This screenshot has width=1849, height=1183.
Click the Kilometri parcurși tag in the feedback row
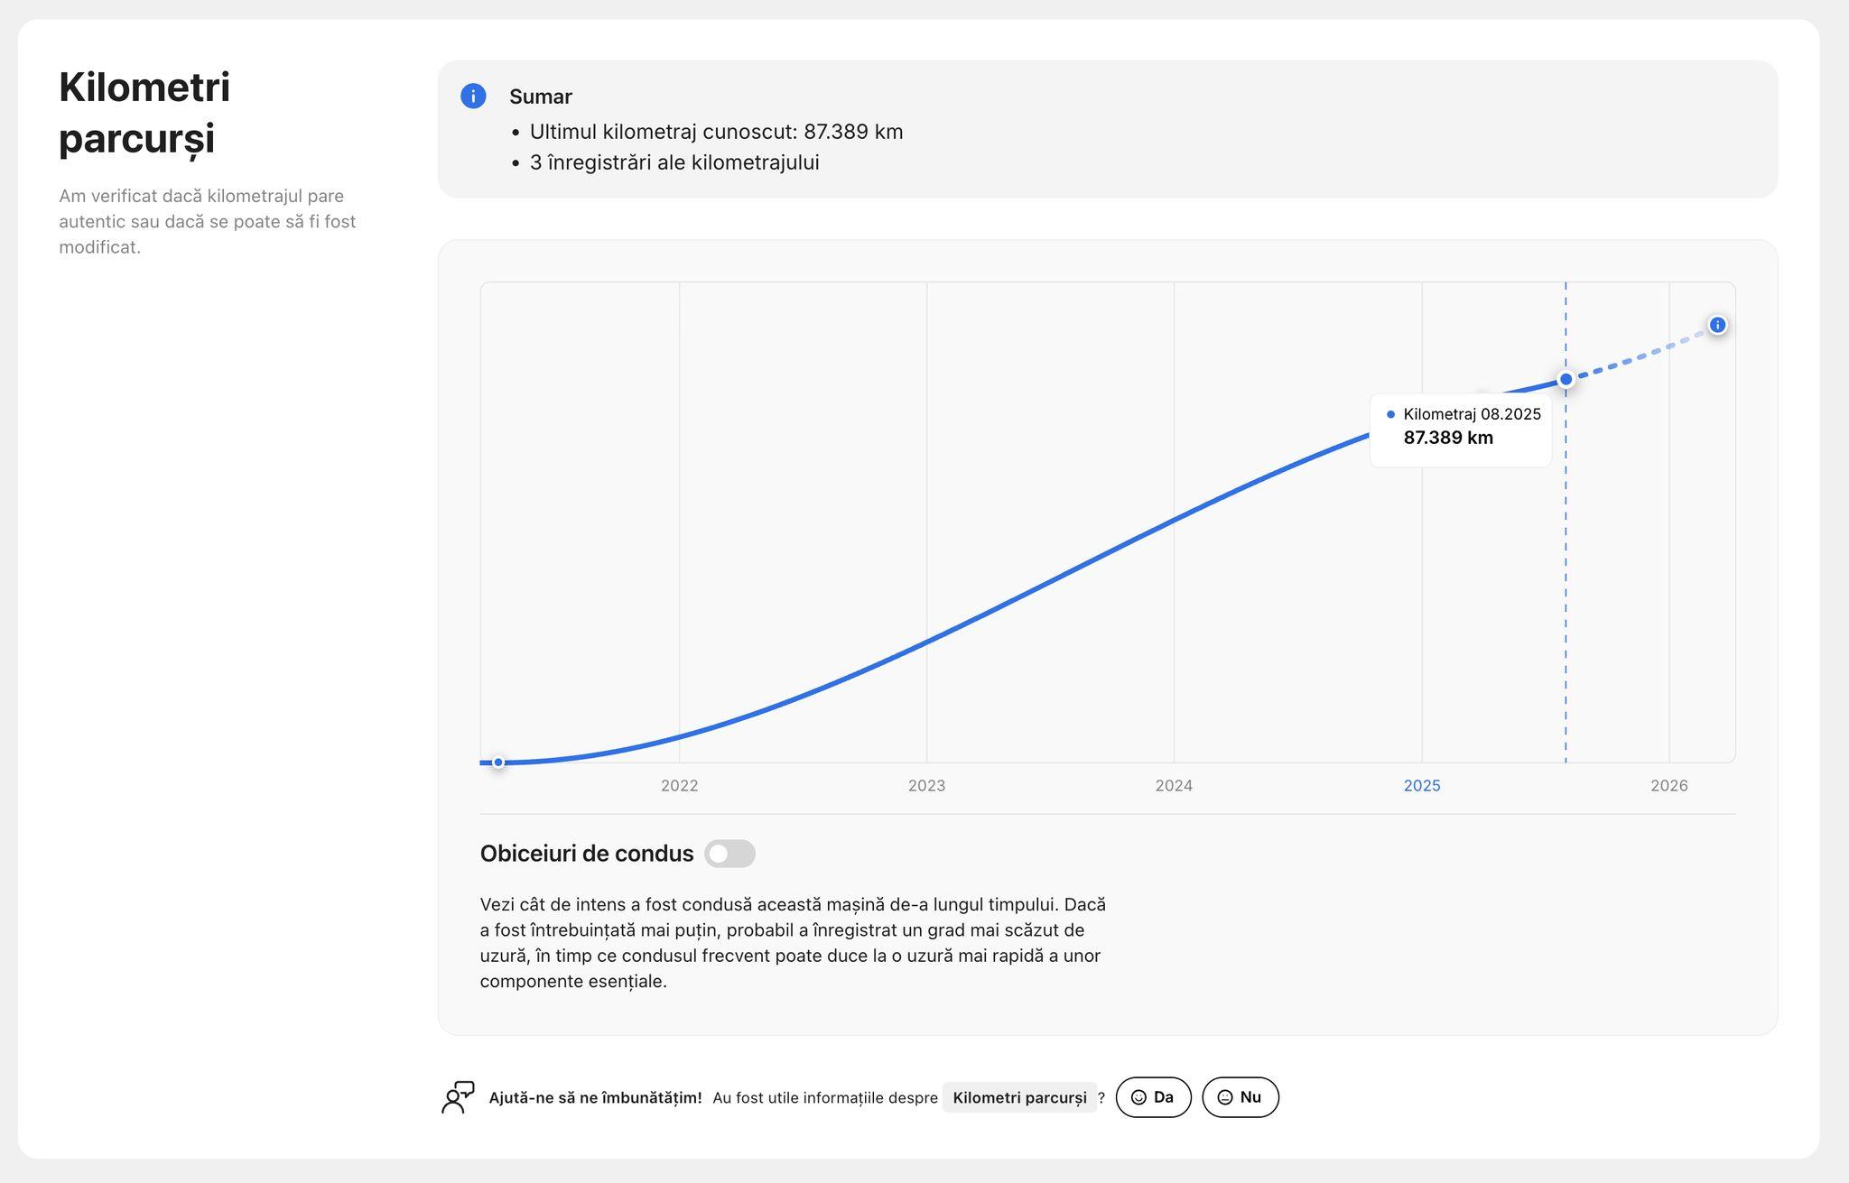[1019, 1097]
